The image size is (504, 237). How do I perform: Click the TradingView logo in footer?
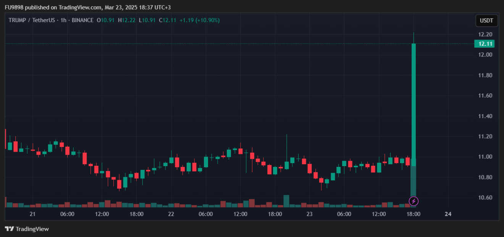[27, 229]
